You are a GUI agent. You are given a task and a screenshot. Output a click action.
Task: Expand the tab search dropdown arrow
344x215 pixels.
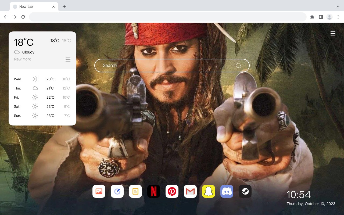[338, 7]
